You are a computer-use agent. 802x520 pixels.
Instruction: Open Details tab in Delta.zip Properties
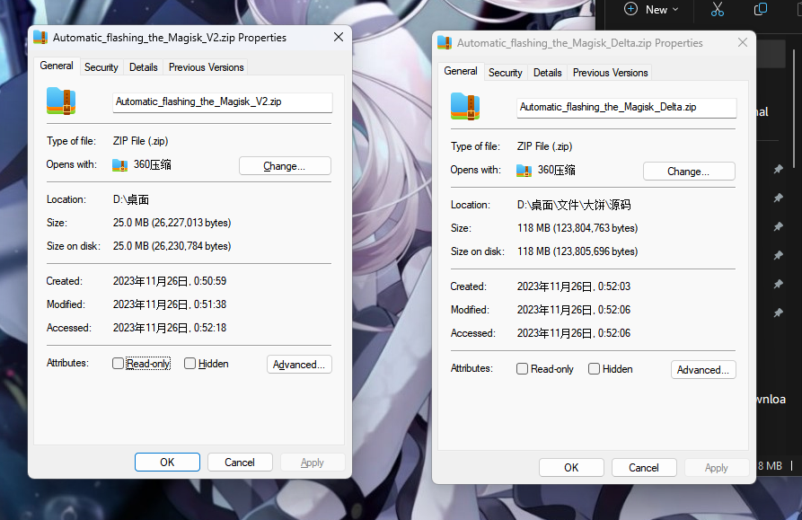pyautogui.click(x=547, y=73)
